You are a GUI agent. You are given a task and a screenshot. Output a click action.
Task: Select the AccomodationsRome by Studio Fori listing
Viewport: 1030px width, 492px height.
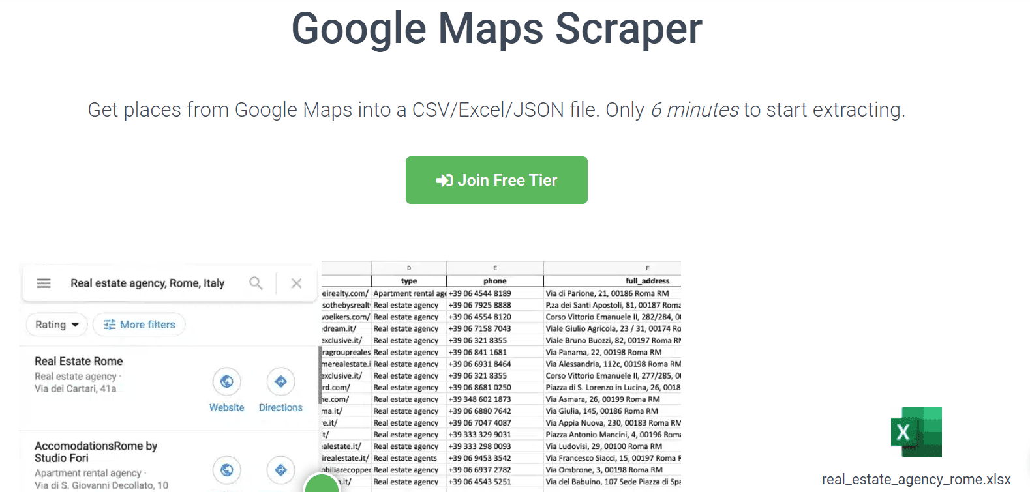(96, 452)
